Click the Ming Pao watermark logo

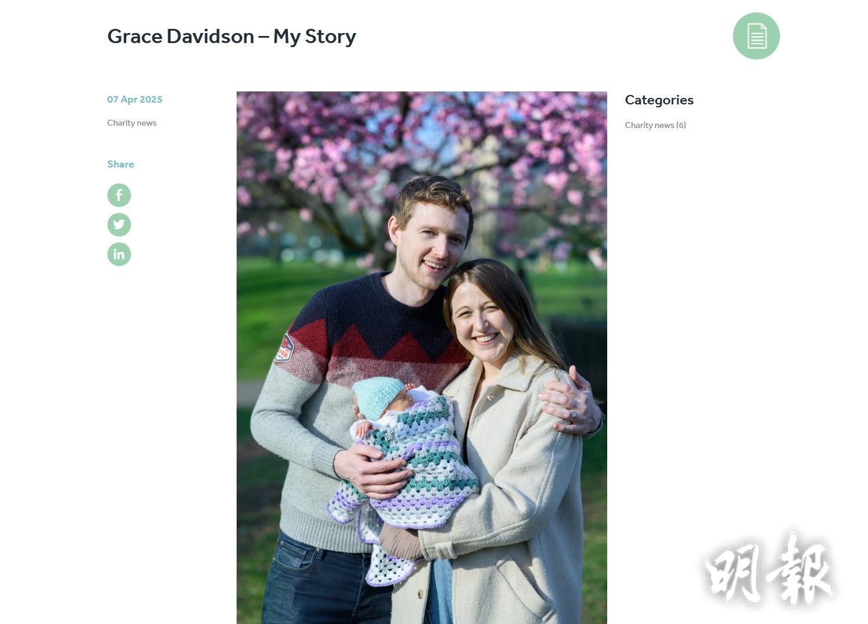coord(769,569)
